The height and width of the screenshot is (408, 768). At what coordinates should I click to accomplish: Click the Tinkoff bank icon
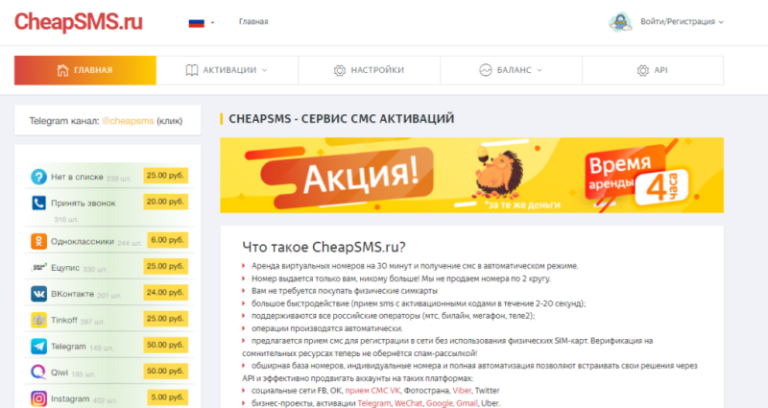tap(38, 320)
